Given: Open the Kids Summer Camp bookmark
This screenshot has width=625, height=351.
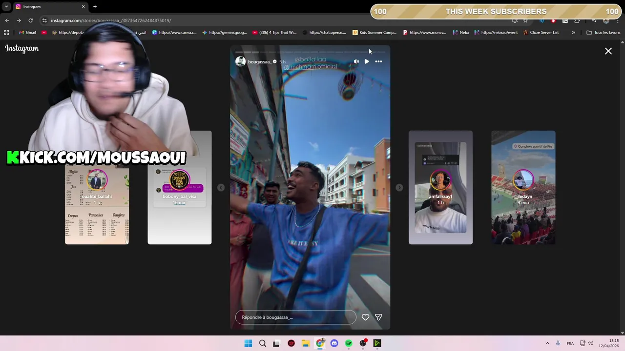Looking at the screenshot, I should click(x=375, y=33).
